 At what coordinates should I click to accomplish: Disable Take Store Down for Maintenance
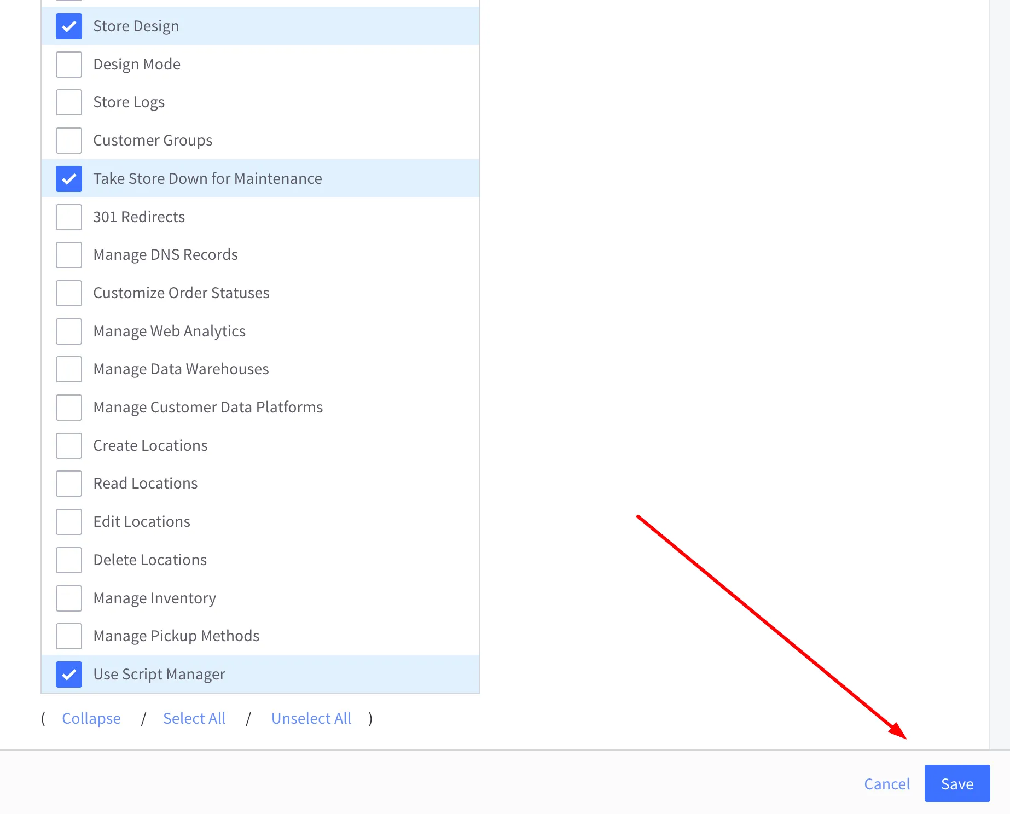pos(69,179)
